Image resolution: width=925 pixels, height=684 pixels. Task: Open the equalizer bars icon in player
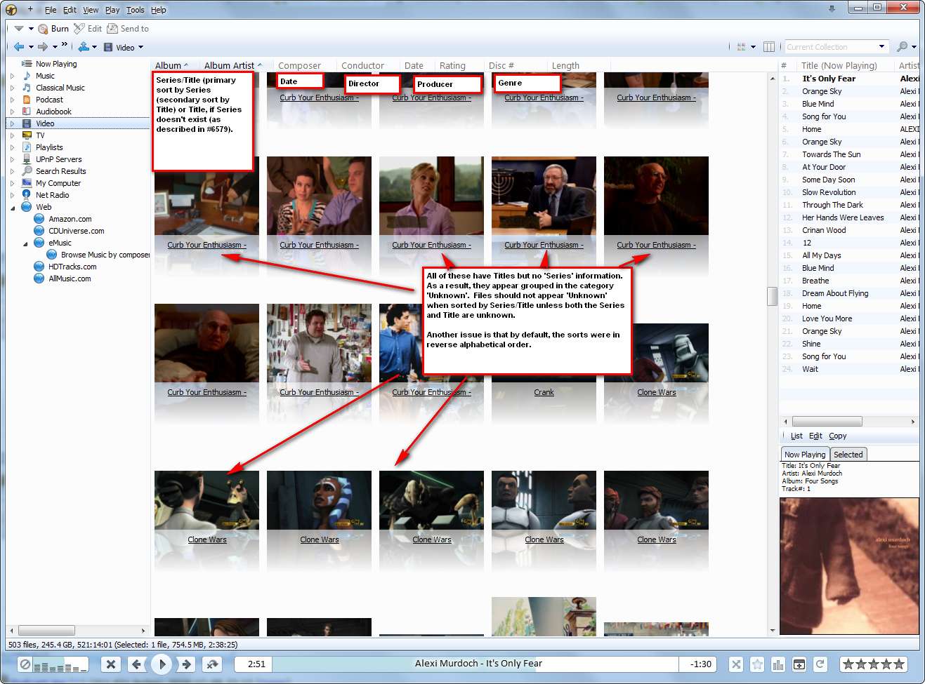click(778, 664)
